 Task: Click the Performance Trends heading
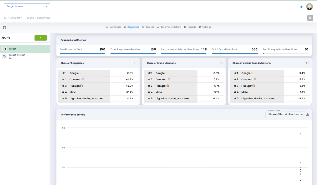coord(73,115)
